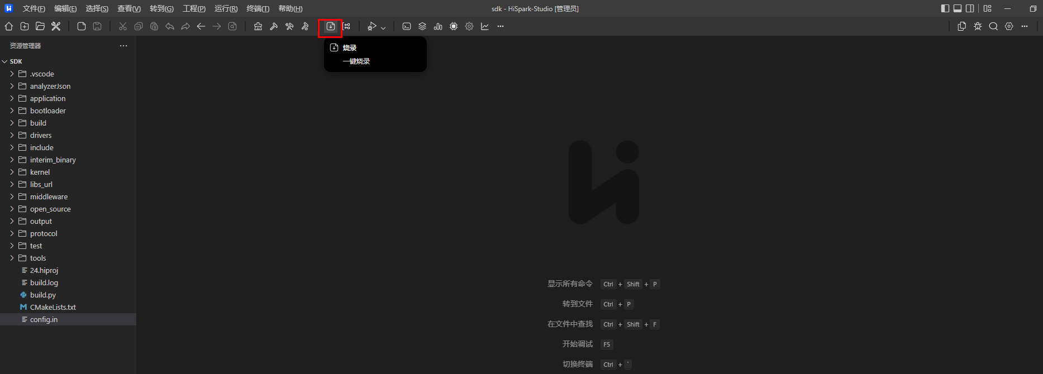Toggle the secondary sidebar layout button

(x=970, y=8)
